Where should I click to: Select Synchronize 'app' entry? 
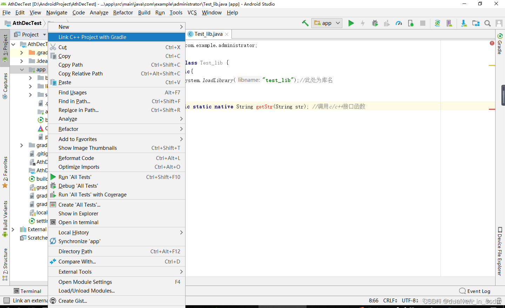[116, 241]
